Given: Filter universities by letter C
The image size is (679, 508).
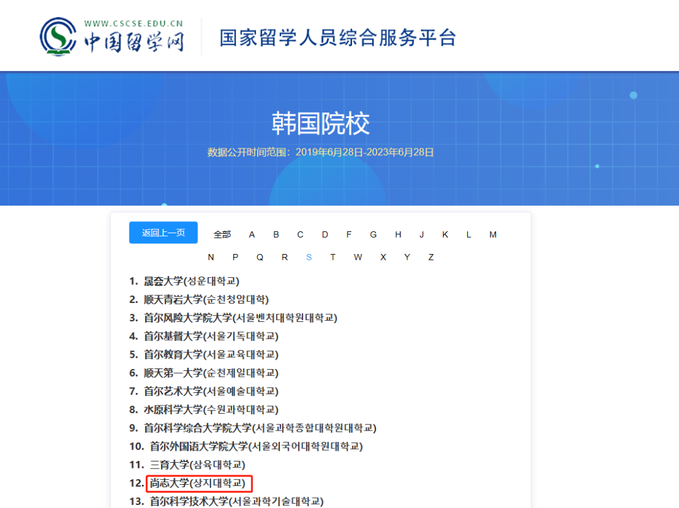Looking at the screenshot, I should (300, 235).
